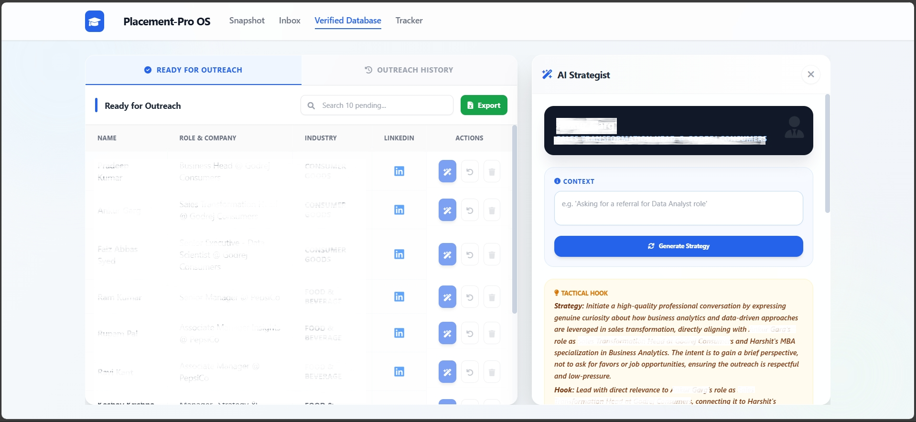Click the undo icon in Pradeep Kumar row

(470, 172)
